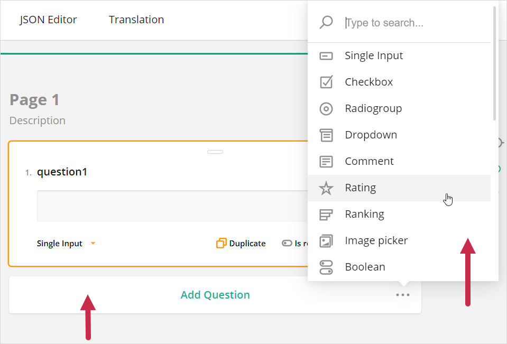Open the Single Input type dropdown
Image resolution: width=507 pixels, height=344 pixels.
coord(66,243)
